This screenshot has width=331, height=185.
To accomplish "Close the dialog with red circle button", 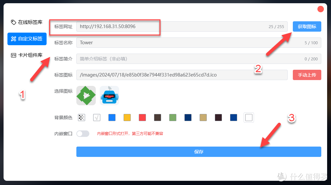I will 320,9.
